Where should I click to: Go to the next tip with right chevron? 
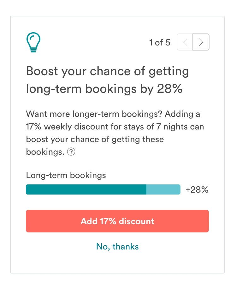(x=201, y=42)
